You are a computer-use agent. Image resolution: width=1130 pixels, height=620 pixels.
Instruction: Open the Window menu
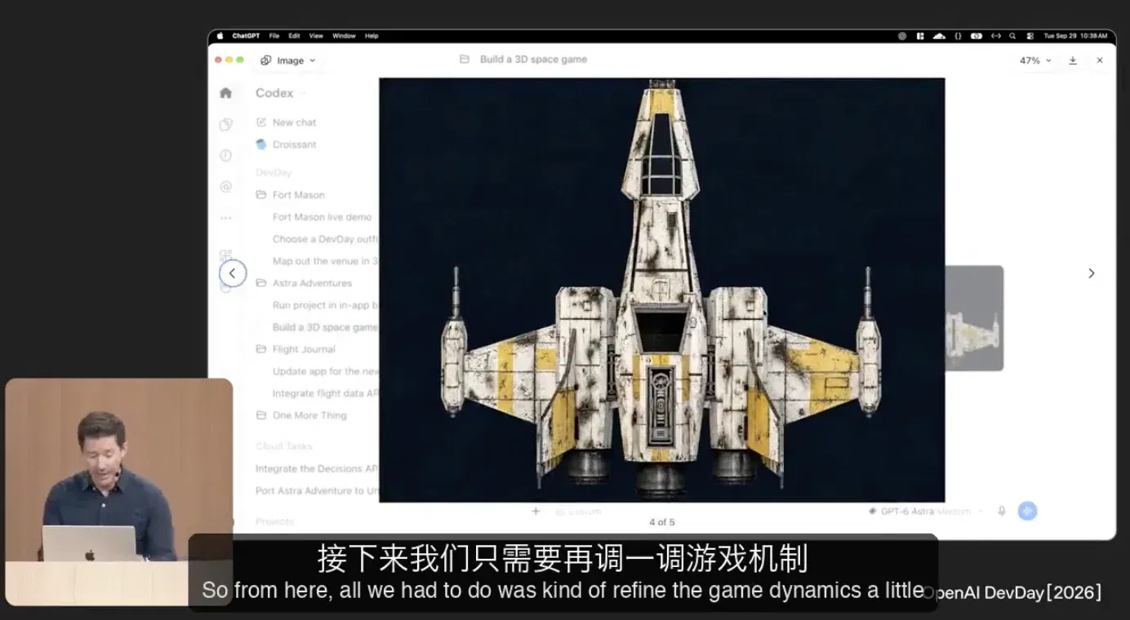point(344,36)
